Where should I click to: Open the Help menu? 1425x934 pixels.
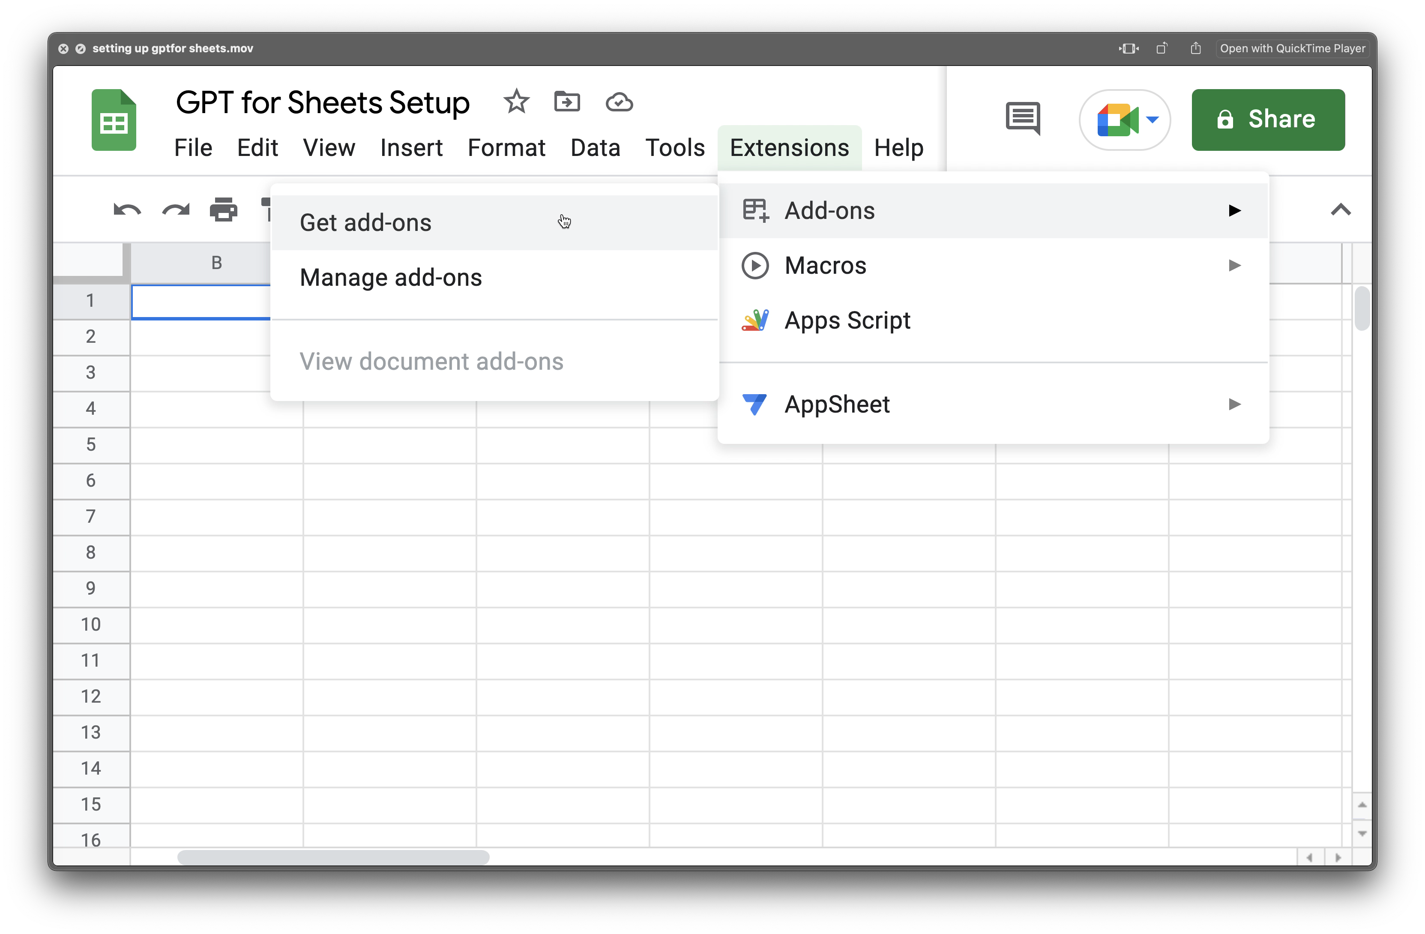pos(898,148)
